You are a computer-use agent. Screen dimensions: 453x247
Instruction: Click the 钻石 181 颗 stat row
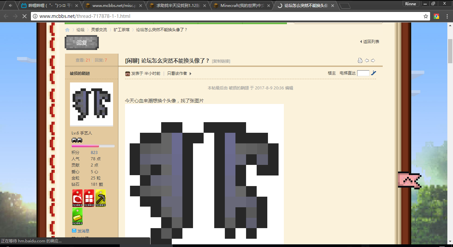click(x=88, y=184)
